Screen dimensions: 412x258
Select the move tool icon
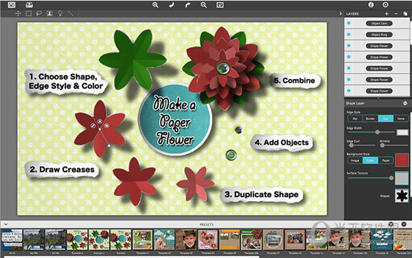(18, 14)
